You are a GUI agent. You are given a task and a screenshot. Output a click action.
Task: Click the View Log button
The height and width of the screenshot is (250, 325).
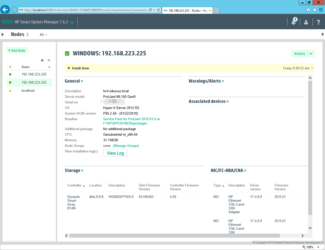[x=115, y=153]
